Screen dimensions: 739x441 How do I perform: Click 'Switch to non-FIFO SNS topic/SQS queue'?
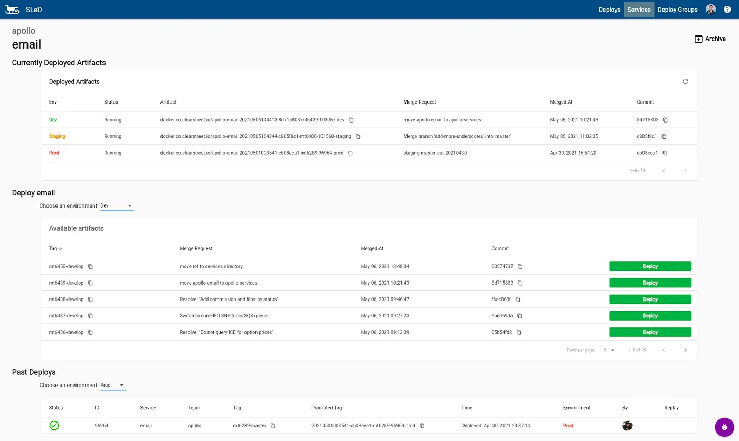(x=223, y=316)
